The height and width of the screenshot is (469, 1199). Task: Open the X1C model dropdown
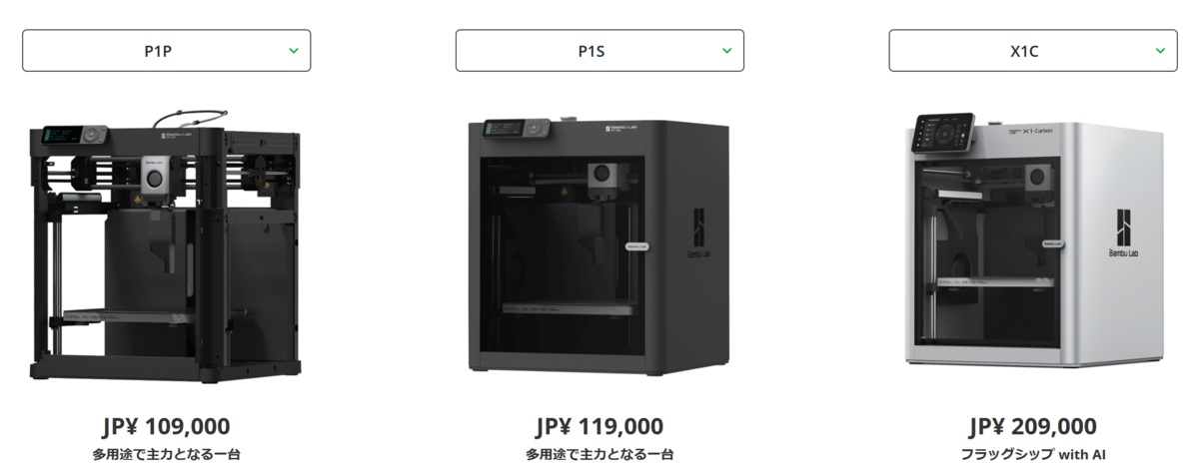1033,50
